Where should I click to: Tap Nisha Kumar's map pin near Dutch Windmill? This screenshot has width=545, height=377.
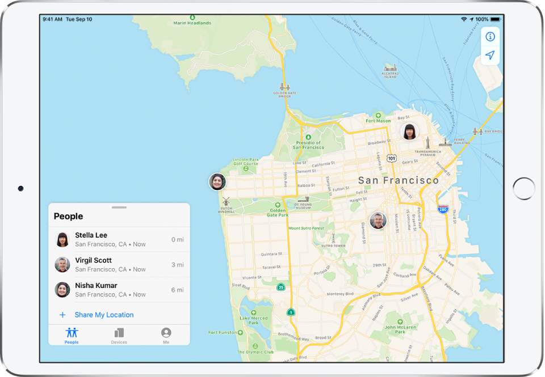(217, 182)
